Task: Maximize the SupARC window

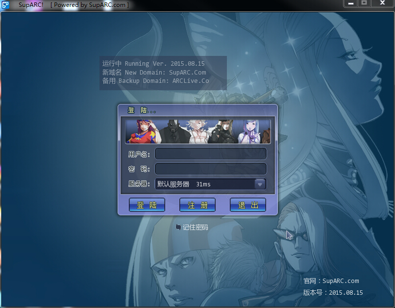Action: [364, 3]
